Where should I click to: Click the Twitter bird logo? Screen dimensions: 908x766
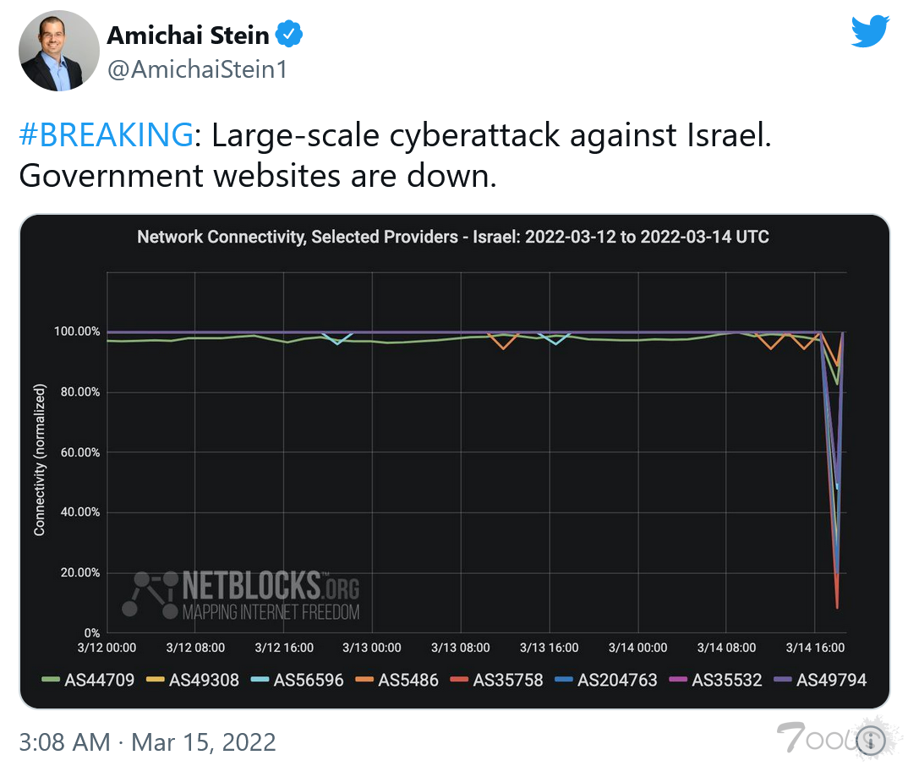[x=871, y=32]
